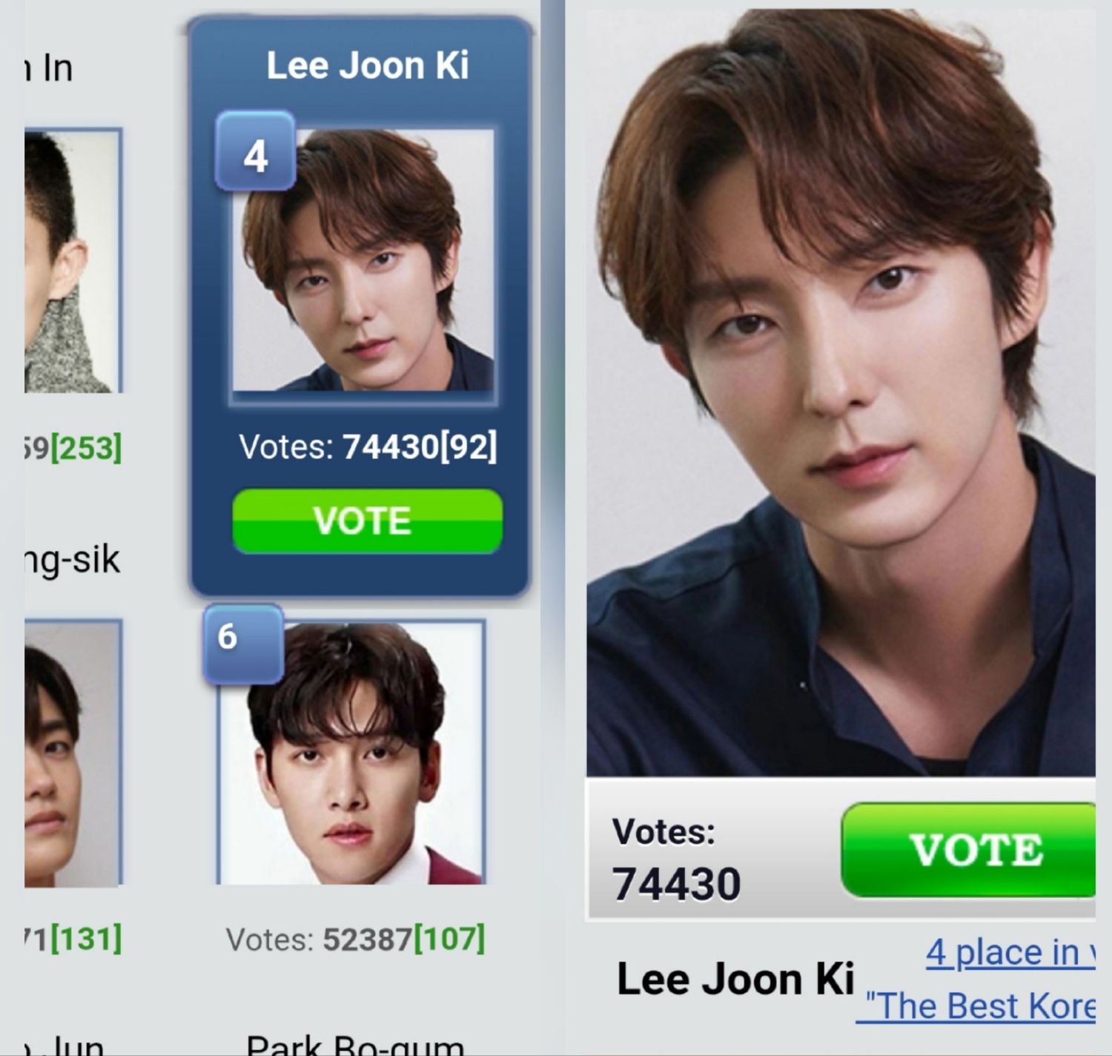
Task: Select partial thumbnail with gray turtleneck sweater
Action: pos(72,261)
